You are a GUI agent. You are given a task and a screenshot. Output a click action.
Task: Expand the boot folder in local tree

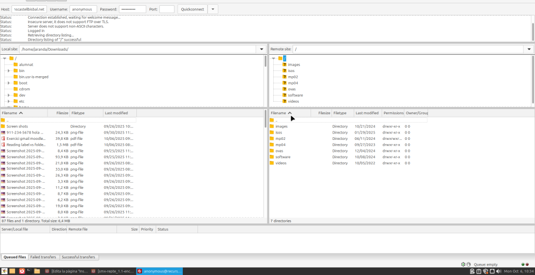(9, 83)
